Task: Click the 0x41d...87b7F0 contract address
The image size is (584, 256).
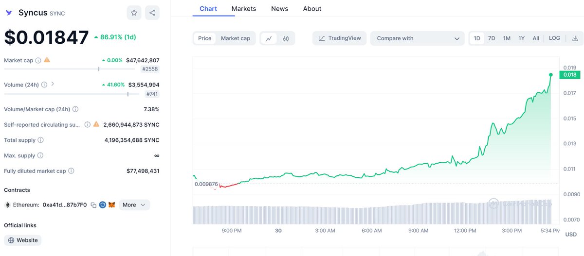Action: tap(65, 205)
